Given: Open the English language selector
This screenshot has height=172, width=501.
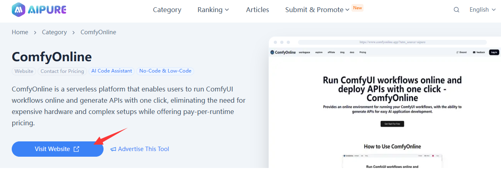Looking at the screenshot, I should (x=482, y=10).
